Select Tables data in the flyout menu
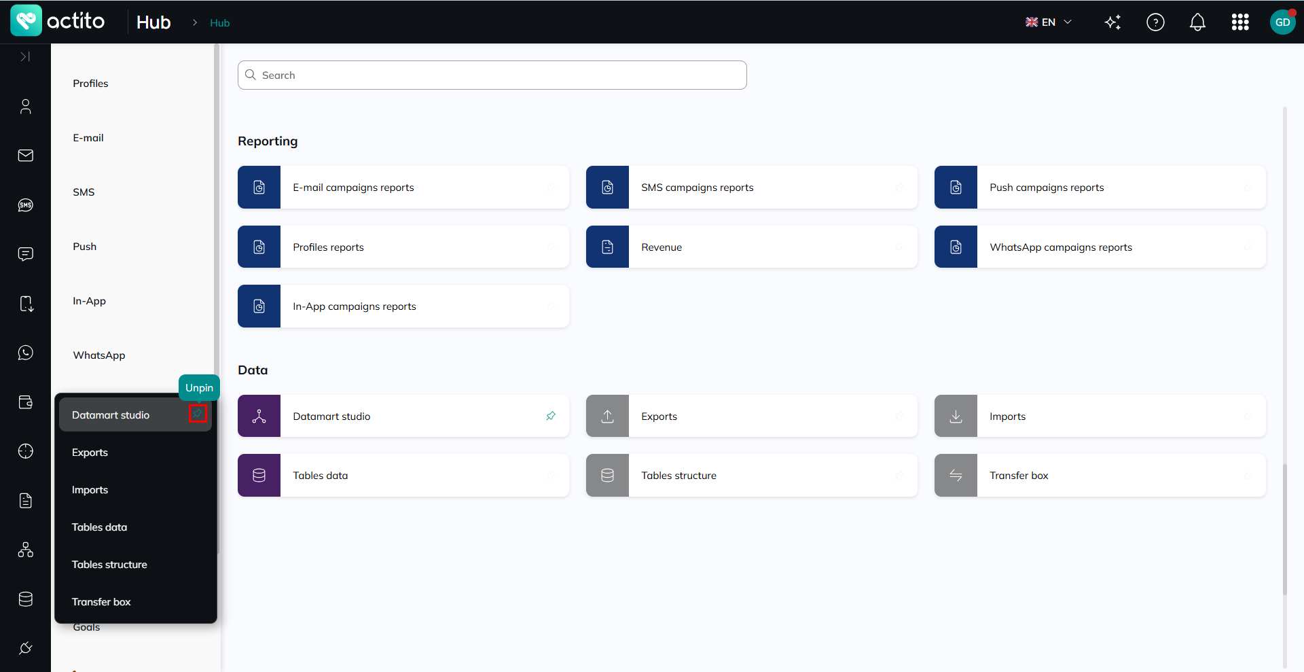1304x672 pixels. pos(135,527)
